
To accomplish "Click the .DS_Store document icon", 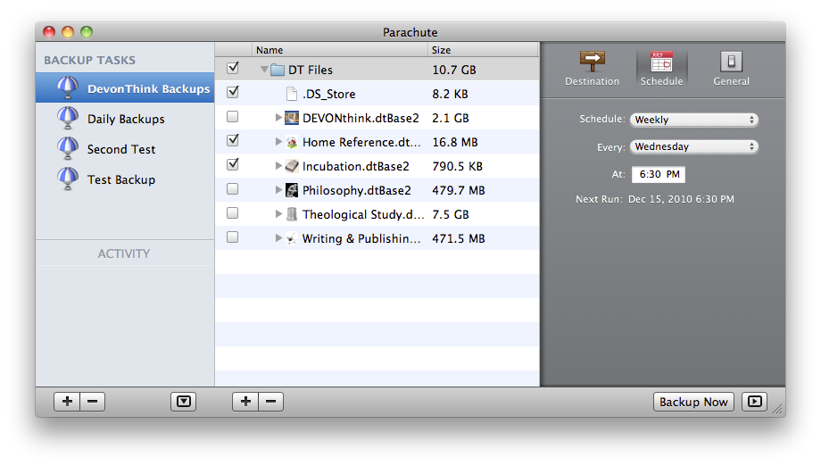I will (x=292, y=94).
